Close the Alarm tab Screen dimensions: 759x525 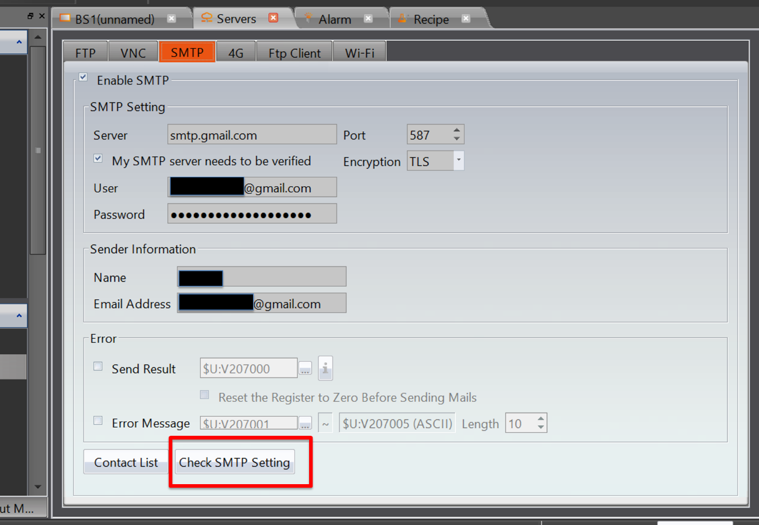[368, 19]
